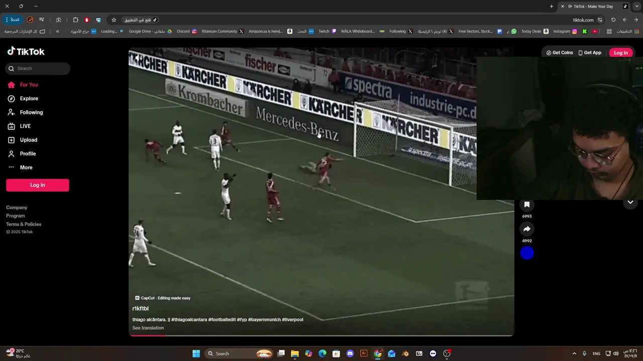Open the r1kftbl creator profile

tap(140, 309)
